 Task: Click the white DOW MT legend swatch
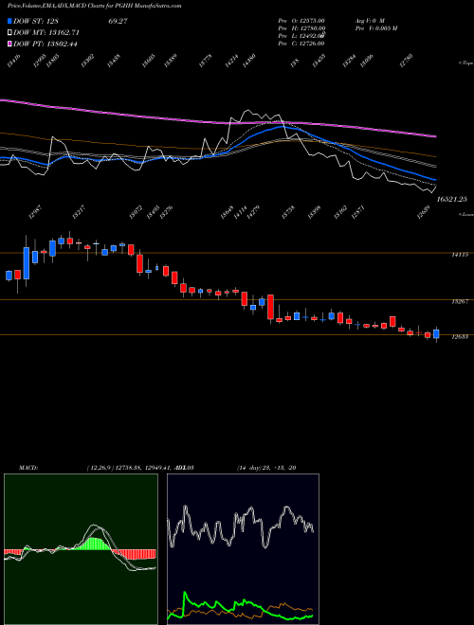[9, 32]
